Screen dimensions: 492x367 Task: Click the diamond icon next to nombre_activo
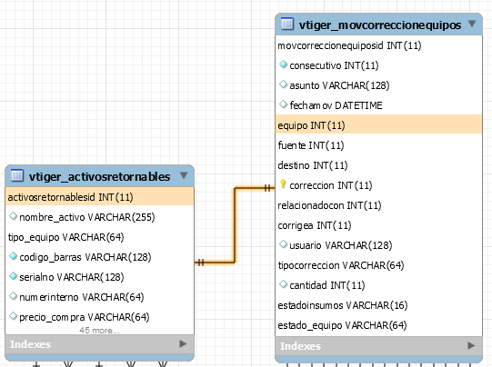point(13,216)
